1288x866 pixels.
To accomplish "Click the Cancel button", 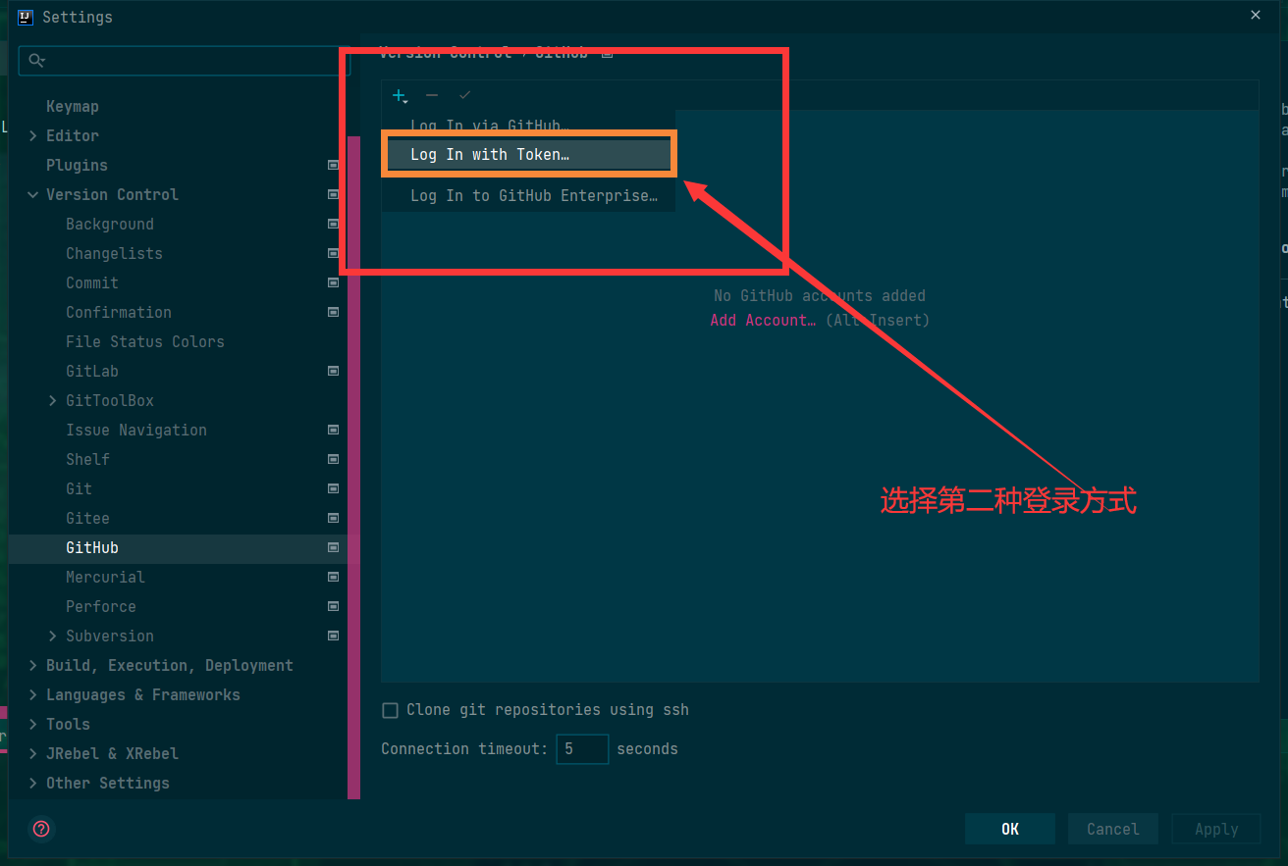I will click(x=1113, y=829).
